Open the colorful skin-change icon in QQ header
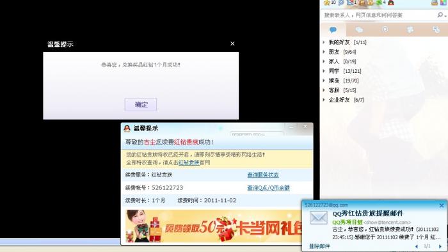The width and height of the screenshot is (448, 252). tap(444, 3)
